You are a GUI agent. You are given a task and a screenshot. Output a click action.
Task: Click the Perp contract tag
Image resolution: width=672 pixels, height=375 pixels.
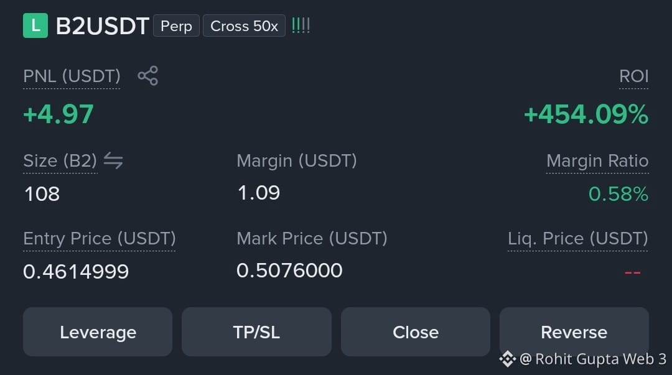pyautogui.click(x=176, y=25)
